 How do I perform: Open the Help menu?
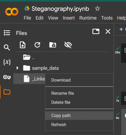pyautogui.click(x=121, y=18)
